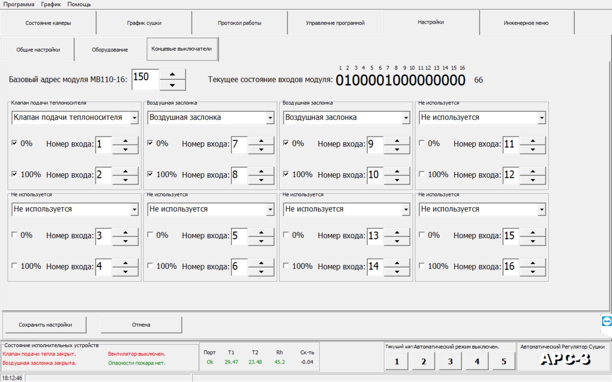Select Общие настройки sub-tab
The image size is (612, 382).
coord(38,50)
